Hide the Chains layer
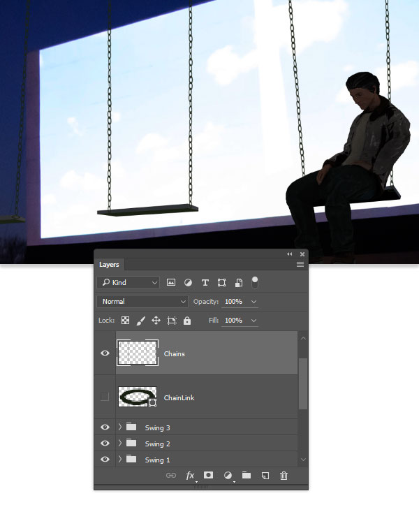 [105, 353]
